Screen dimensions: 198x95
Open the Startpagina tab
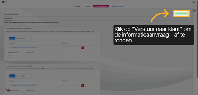(77, 6)
